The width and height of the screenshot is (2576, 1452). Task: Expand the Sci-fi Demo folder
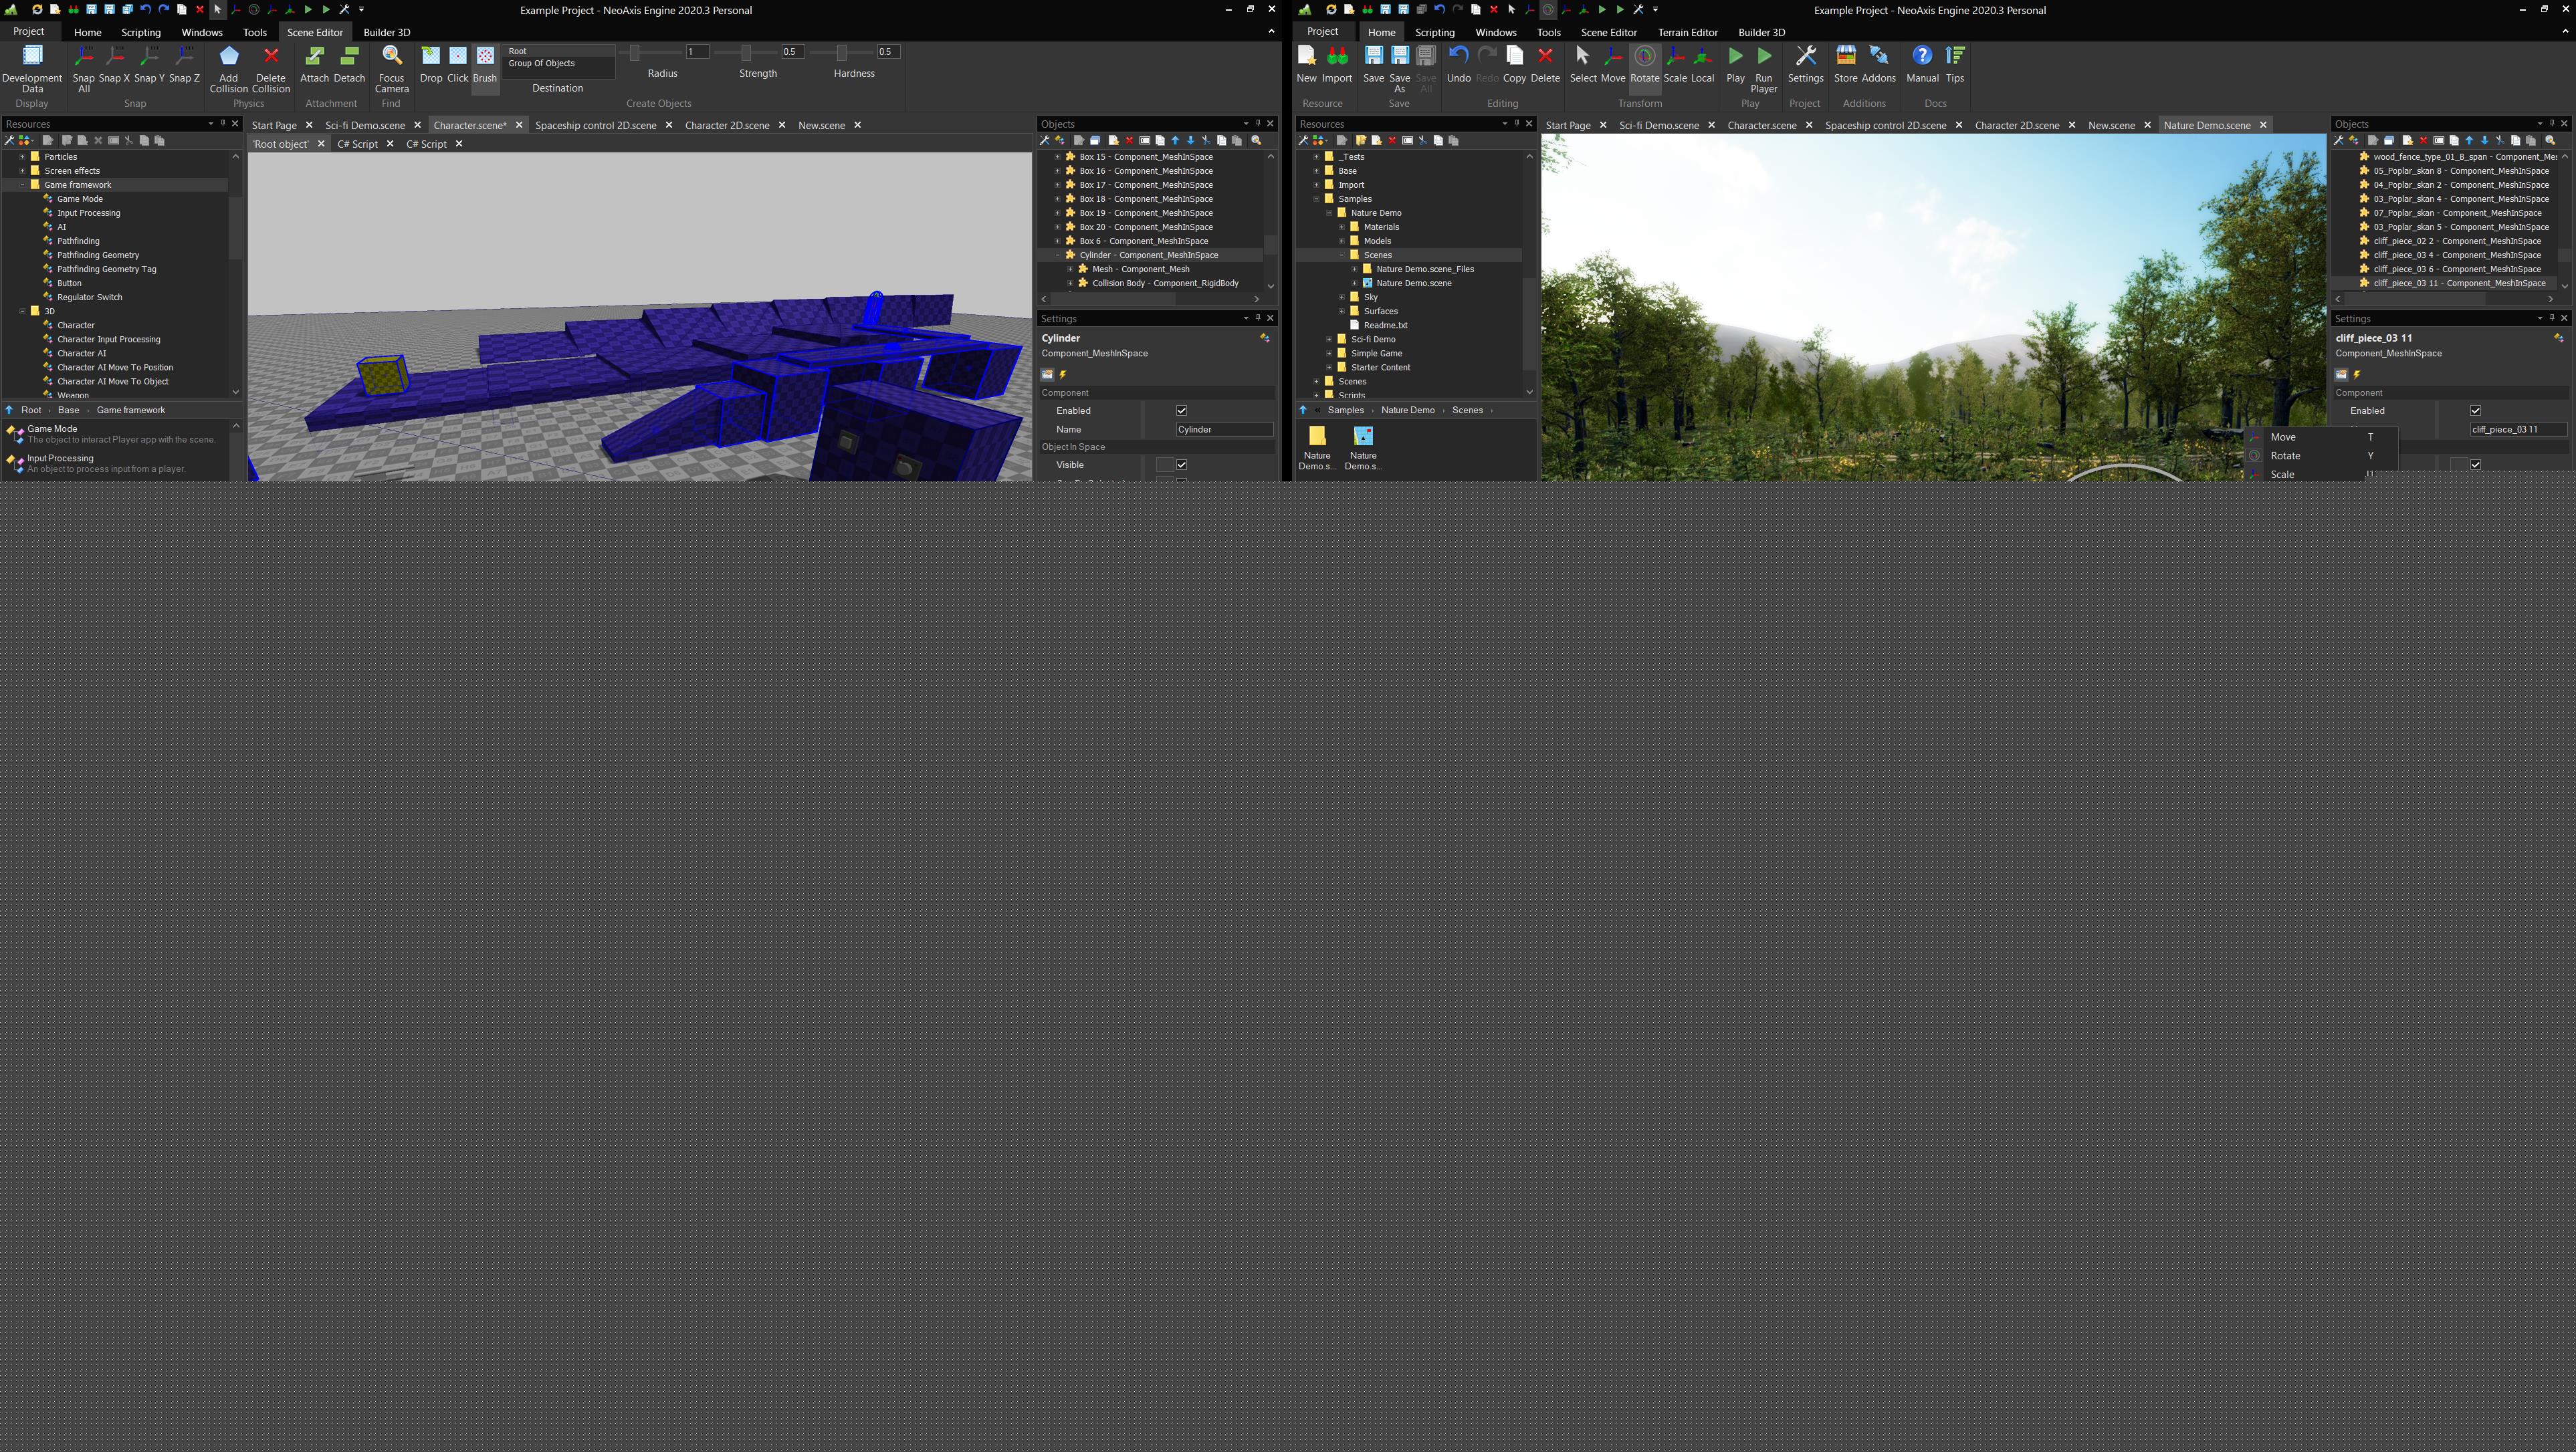click(x=1329, y=340)
